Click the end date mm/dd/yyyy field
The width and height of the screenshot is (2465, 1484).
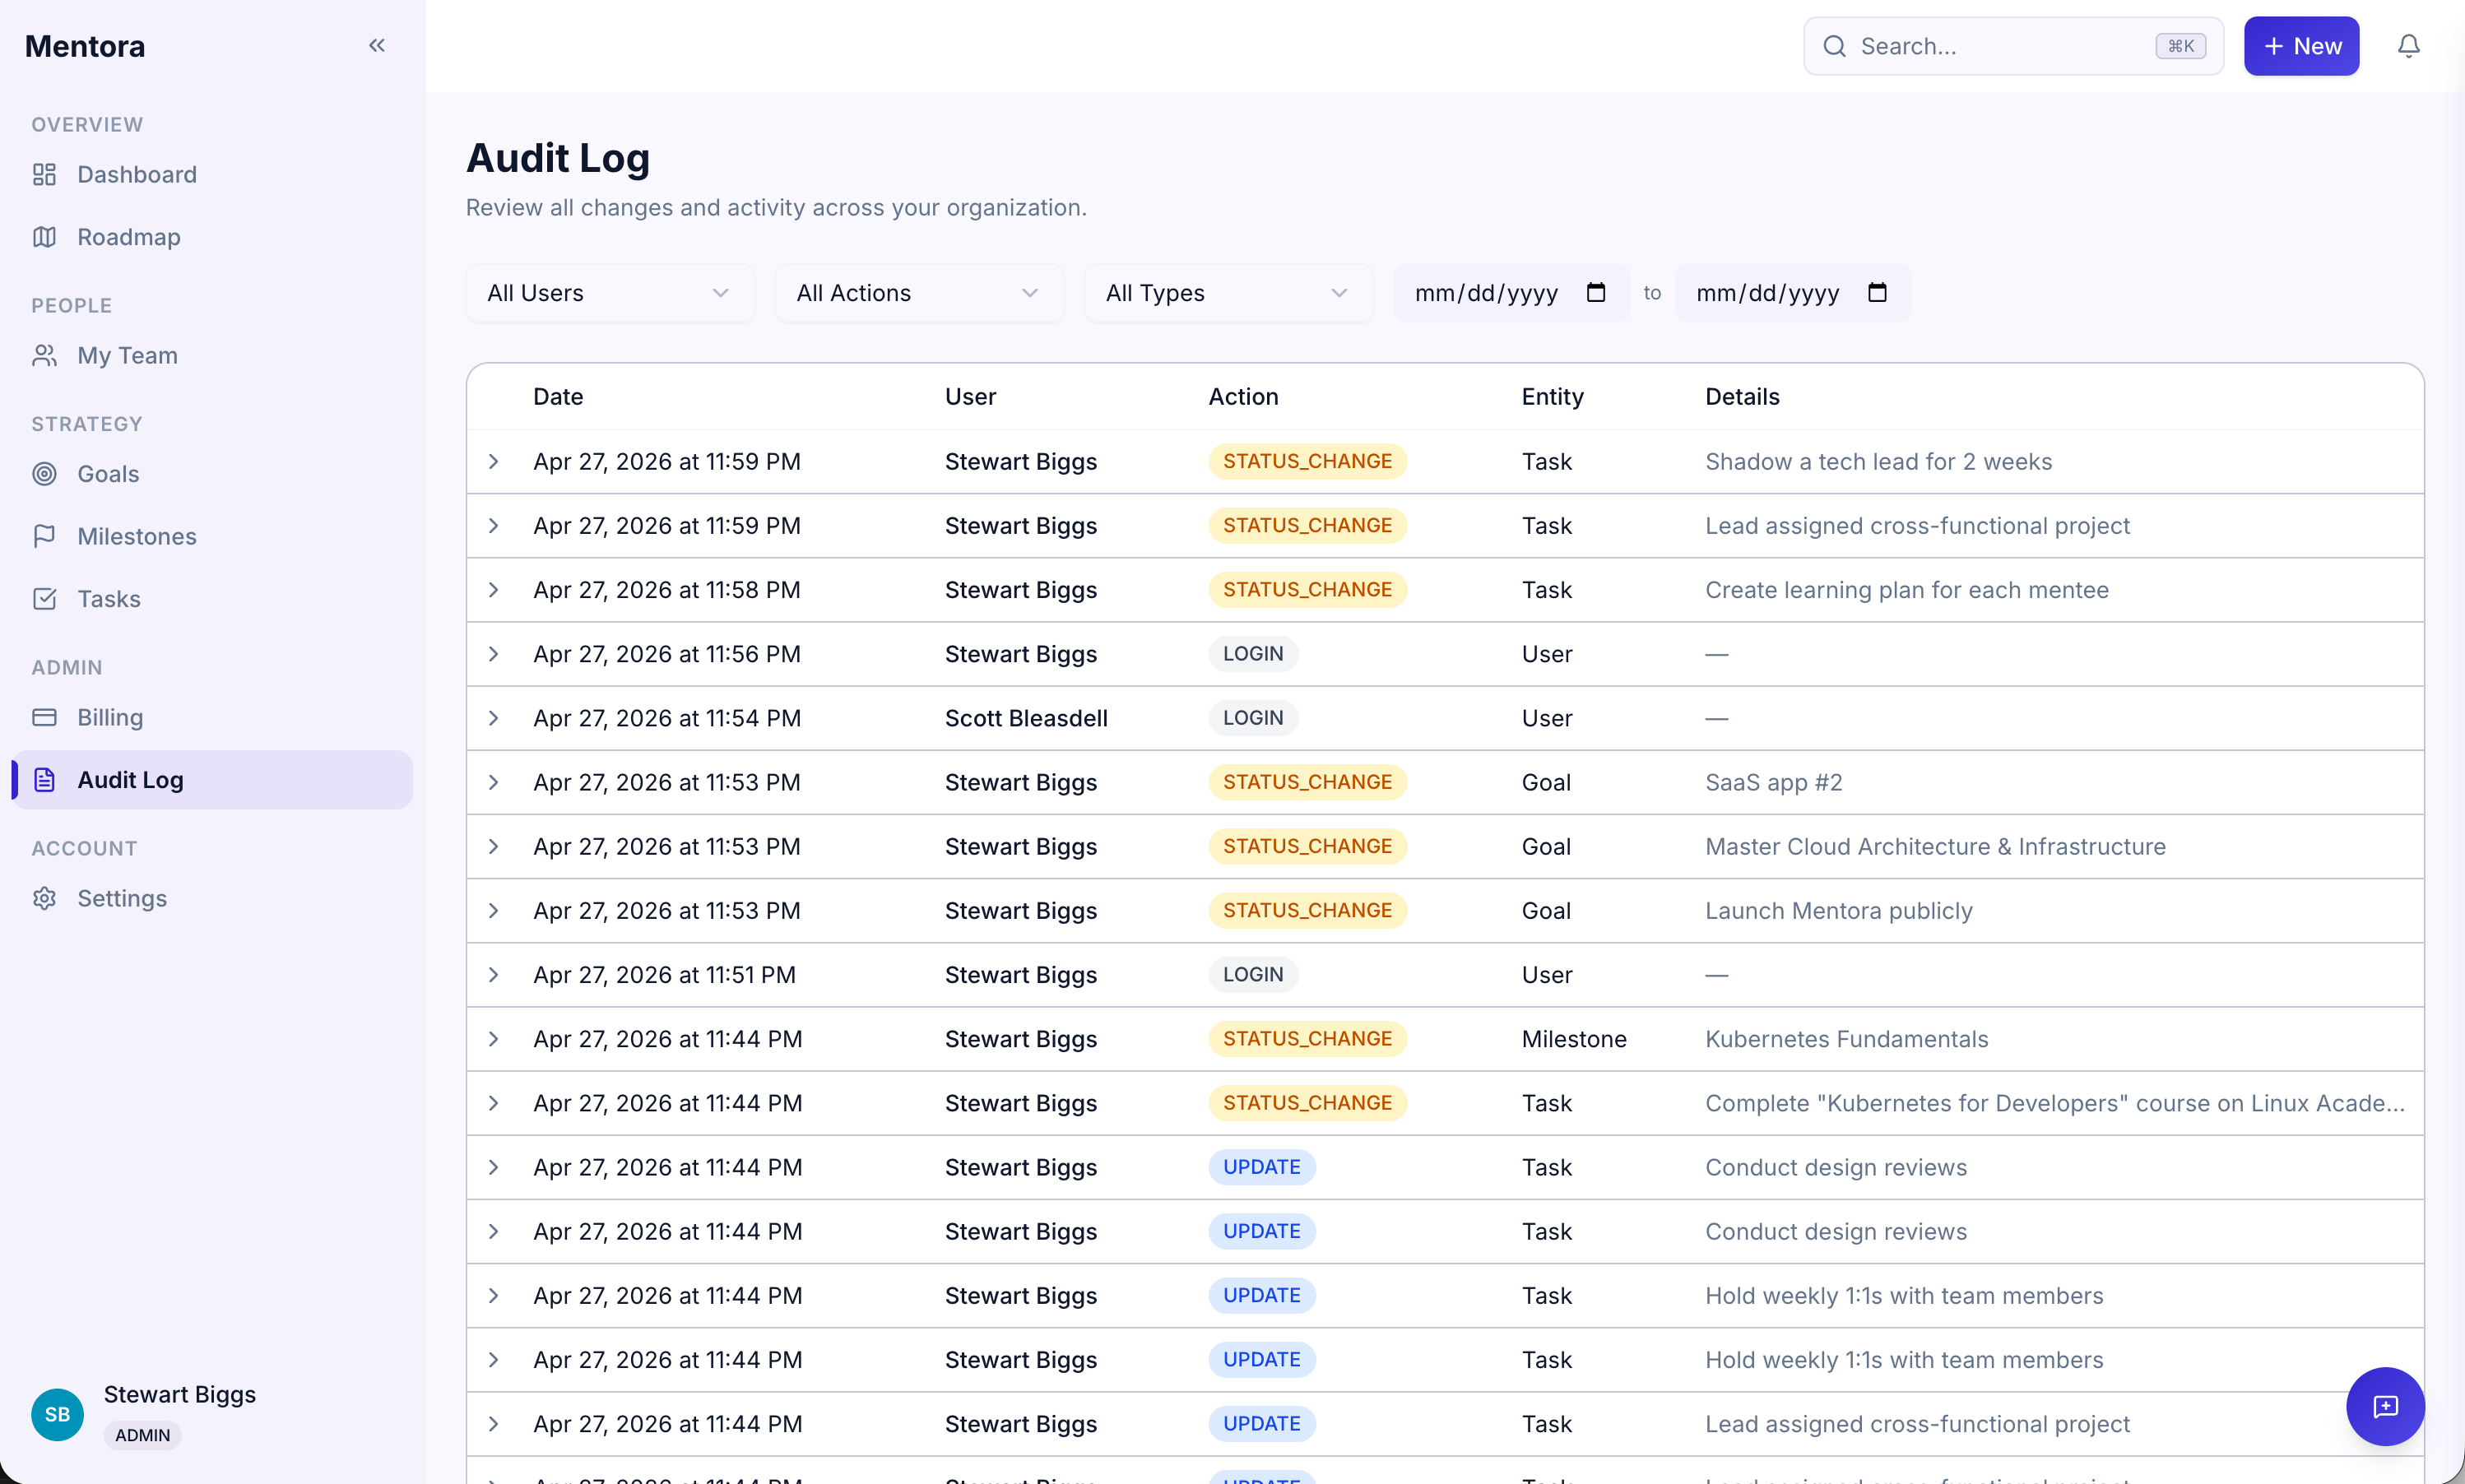click(x=1792, y=293)
